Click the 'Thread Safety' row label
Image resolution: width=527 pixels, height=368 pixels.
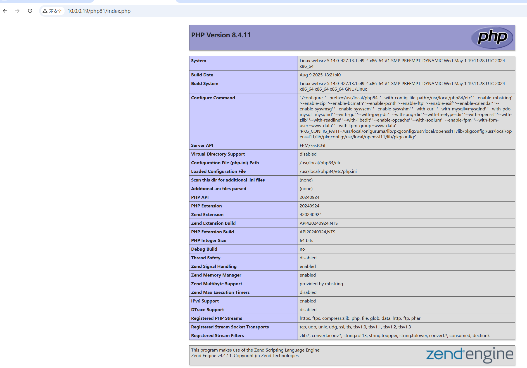206,258
